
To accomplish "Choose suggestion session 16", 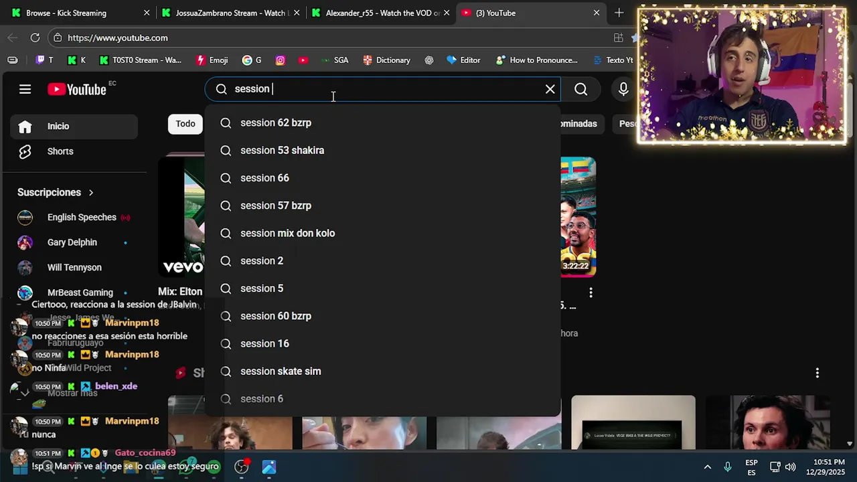I will 382,344.
